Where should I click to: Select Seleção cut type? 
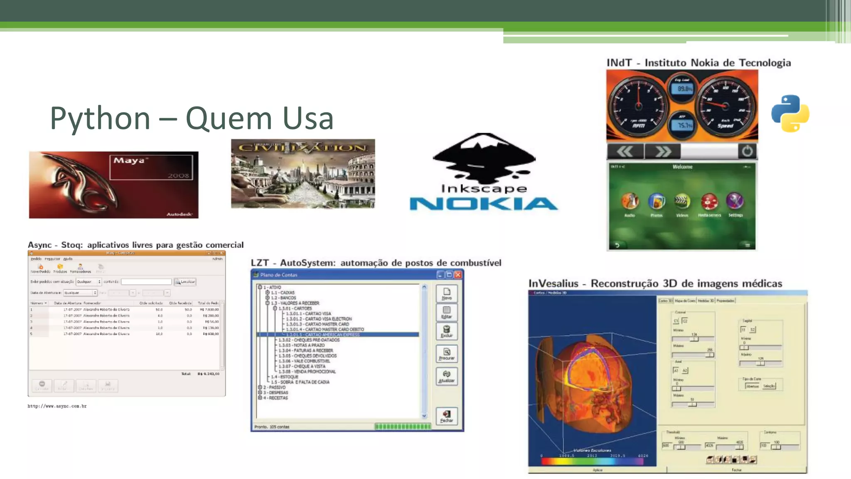pyautogui.click(x=769, y=386)
